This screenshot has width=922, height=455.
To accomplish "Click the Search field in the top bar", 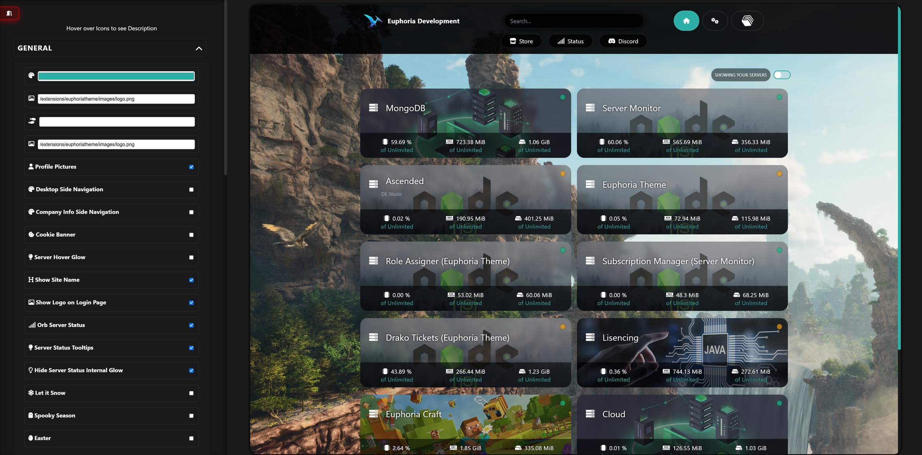I will (x=573, y=20).
